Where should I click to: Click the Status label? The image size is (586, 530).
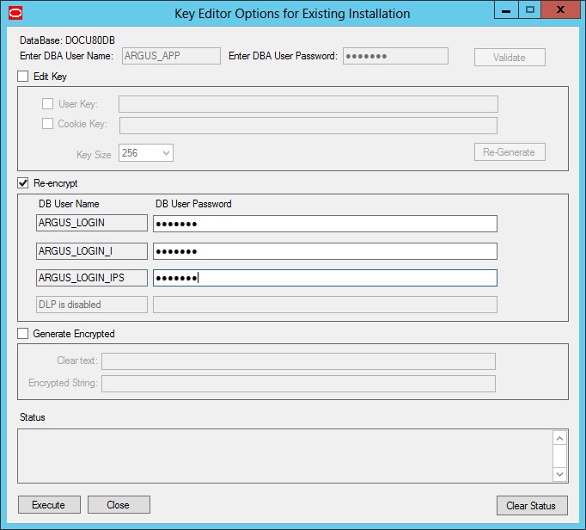coord(33,417)
